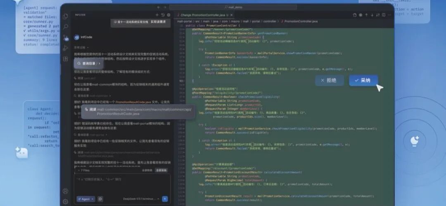Open the Accounts icon in the sidebar
This screenshot has width=446, height=206.
point(65,191)
